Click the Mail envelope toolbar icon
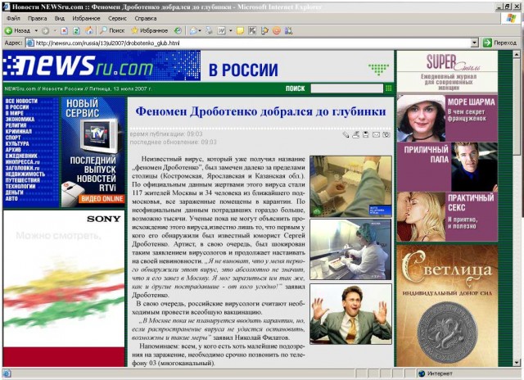Viewport: 524px width, 380px height. click(193, 31)
